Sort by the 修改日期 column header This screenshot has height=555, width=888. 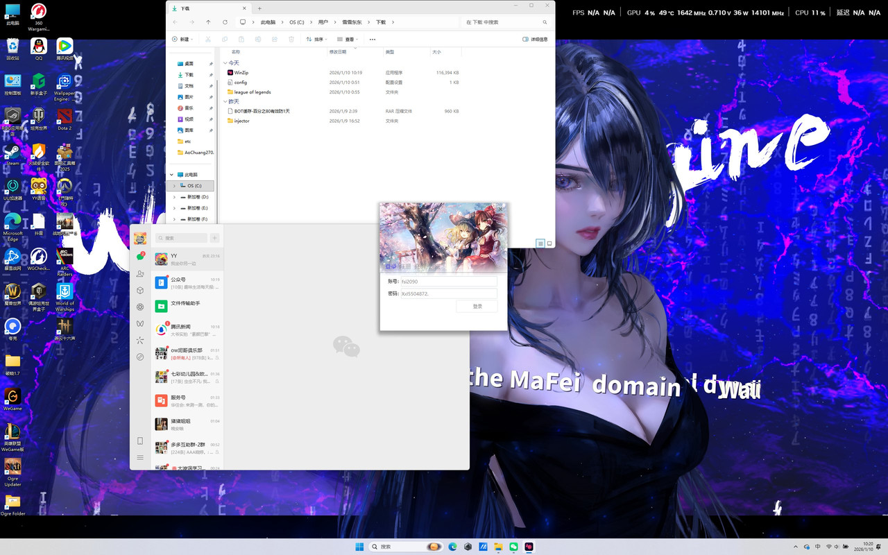(338, 52)
